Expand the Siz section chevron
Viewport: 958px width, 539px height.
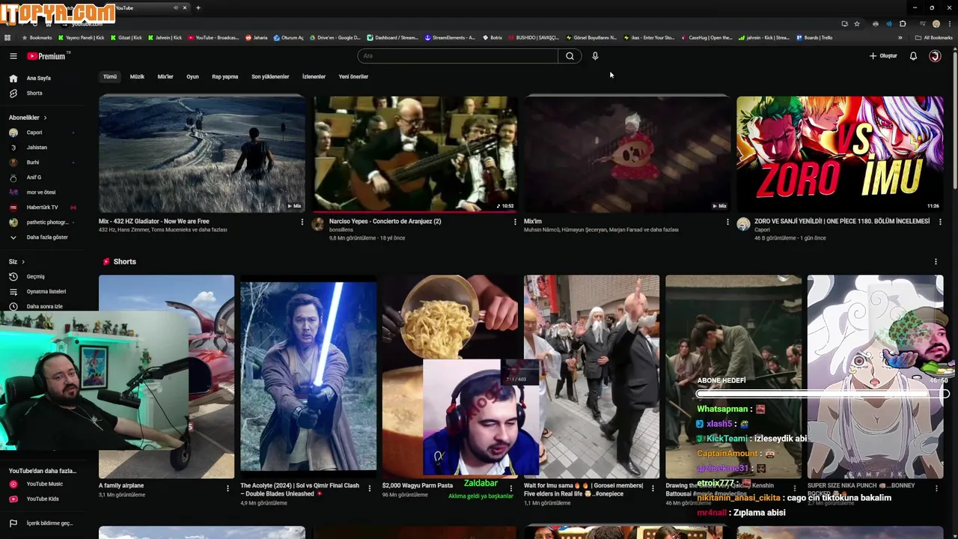pyautogui.click(x=23, y=262)
